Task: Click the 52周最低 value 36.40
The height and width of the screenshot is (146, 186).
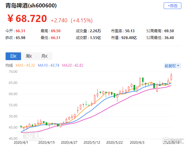Action: pos(169,38)
